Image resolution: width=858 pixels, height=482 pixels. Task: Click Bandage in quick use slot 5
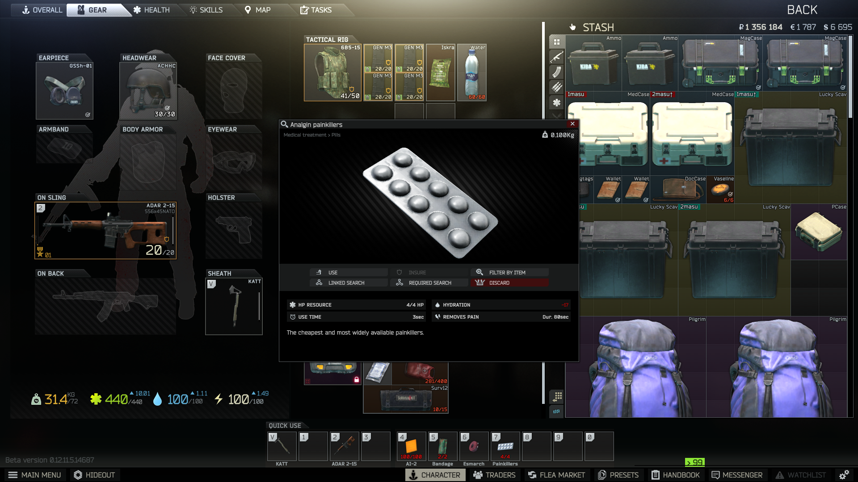tap(442, 446)
